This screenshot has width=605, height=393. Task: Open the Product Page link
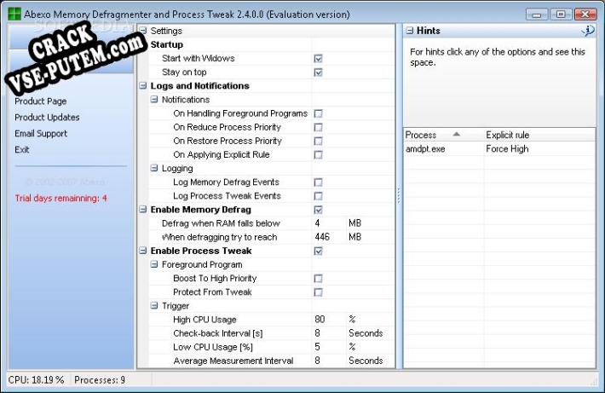(x=41, y=101)
